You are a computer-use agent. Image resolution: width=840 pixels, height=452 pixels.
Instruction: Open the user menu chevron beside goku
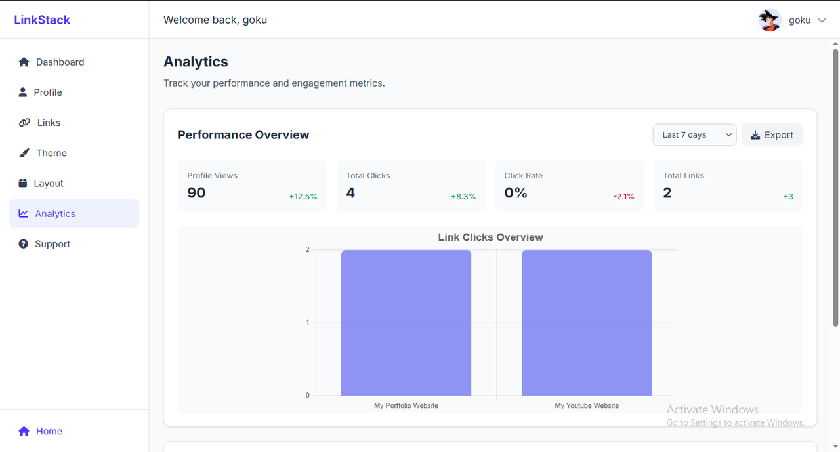coord(822,20)
